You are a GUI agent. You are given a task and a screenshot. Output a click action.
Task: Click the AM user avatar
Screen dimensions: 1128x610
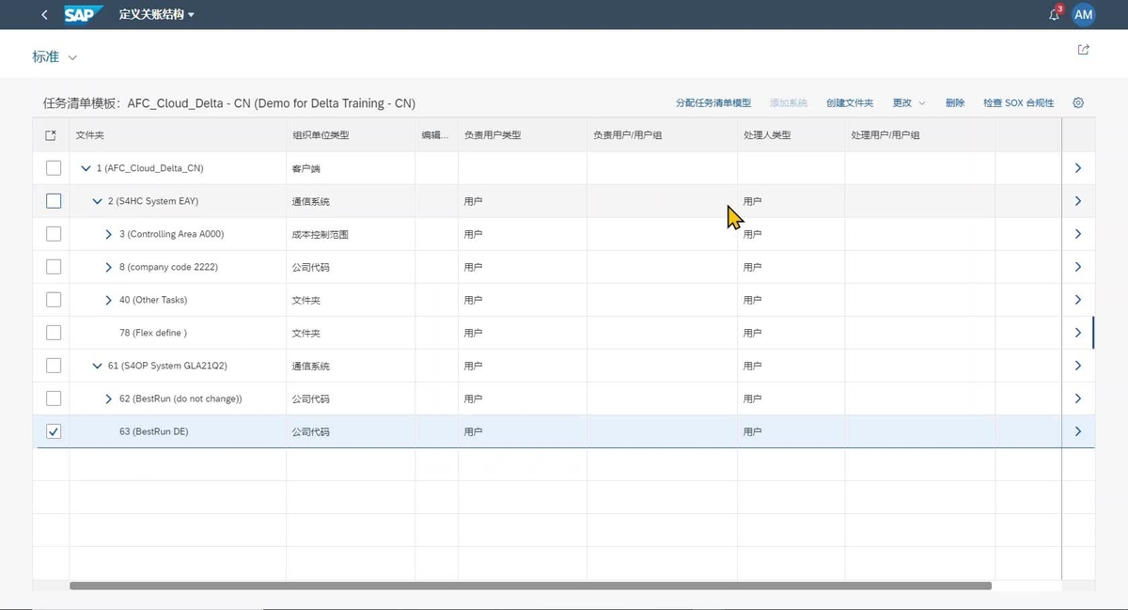(1083, 14)
